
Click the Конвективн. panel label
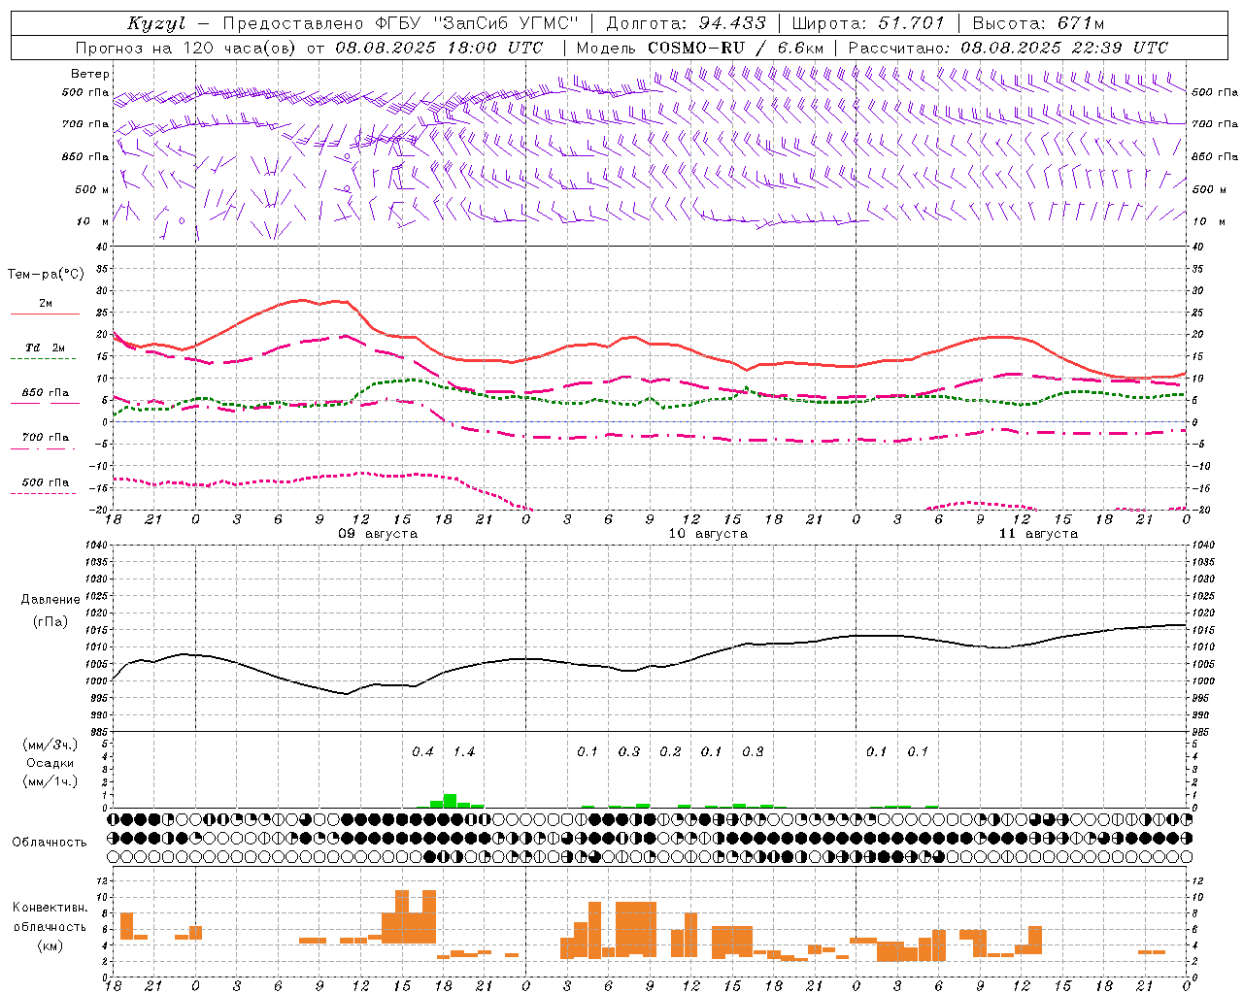50,908
